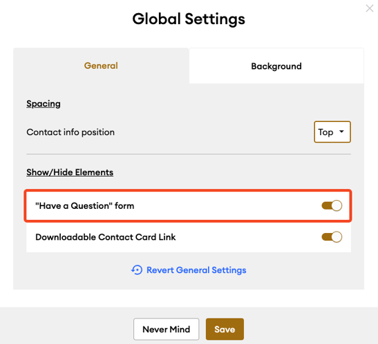Click the Show/Hide Elements heading
Screen dimensions: 378x344
click(x=70, y=172)
